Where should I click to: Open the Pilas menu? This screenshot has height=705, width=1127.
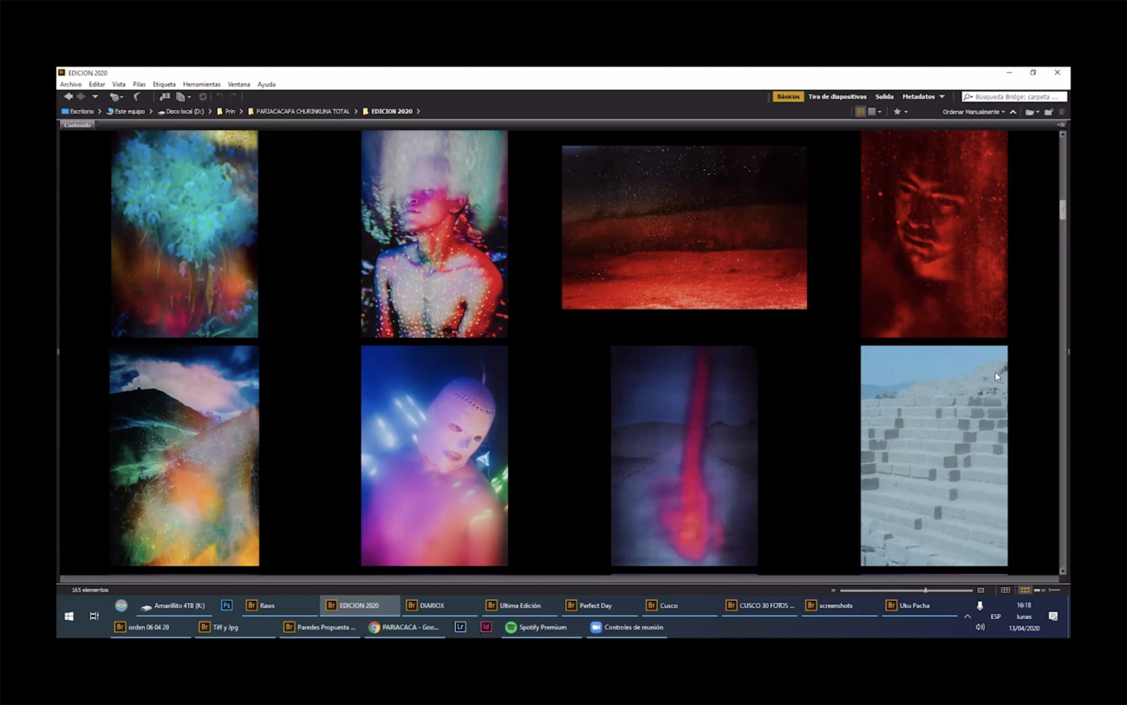[139, 84]
